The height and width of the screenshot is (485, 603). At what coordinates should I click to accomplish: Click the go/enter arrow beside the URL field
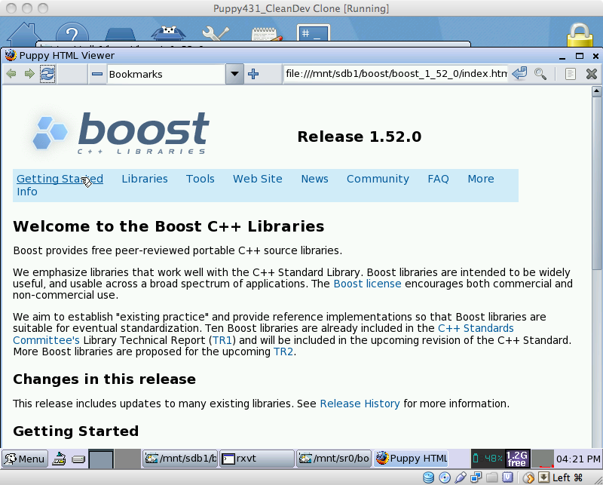519,74
